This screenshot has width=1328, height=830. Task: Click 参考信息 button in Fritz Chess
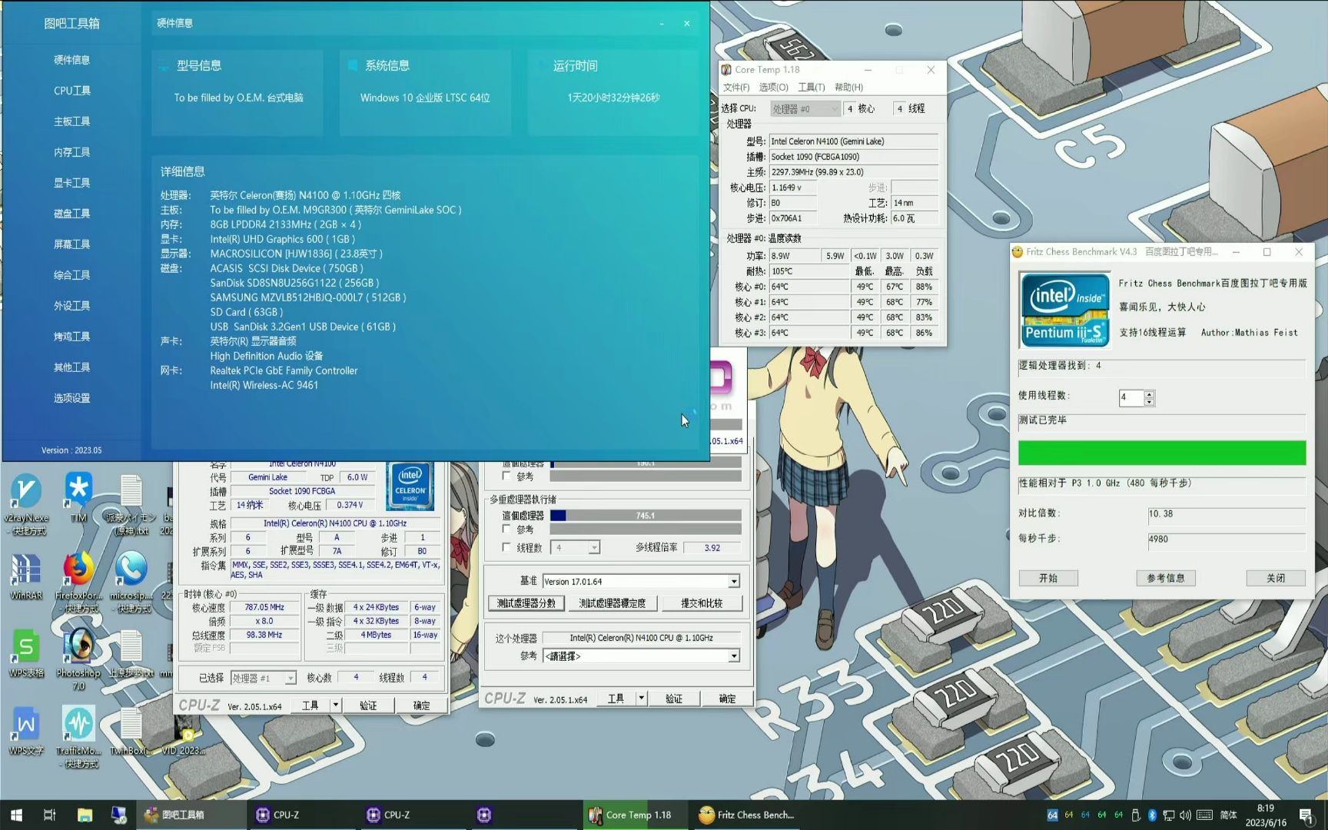(1166, 578)
